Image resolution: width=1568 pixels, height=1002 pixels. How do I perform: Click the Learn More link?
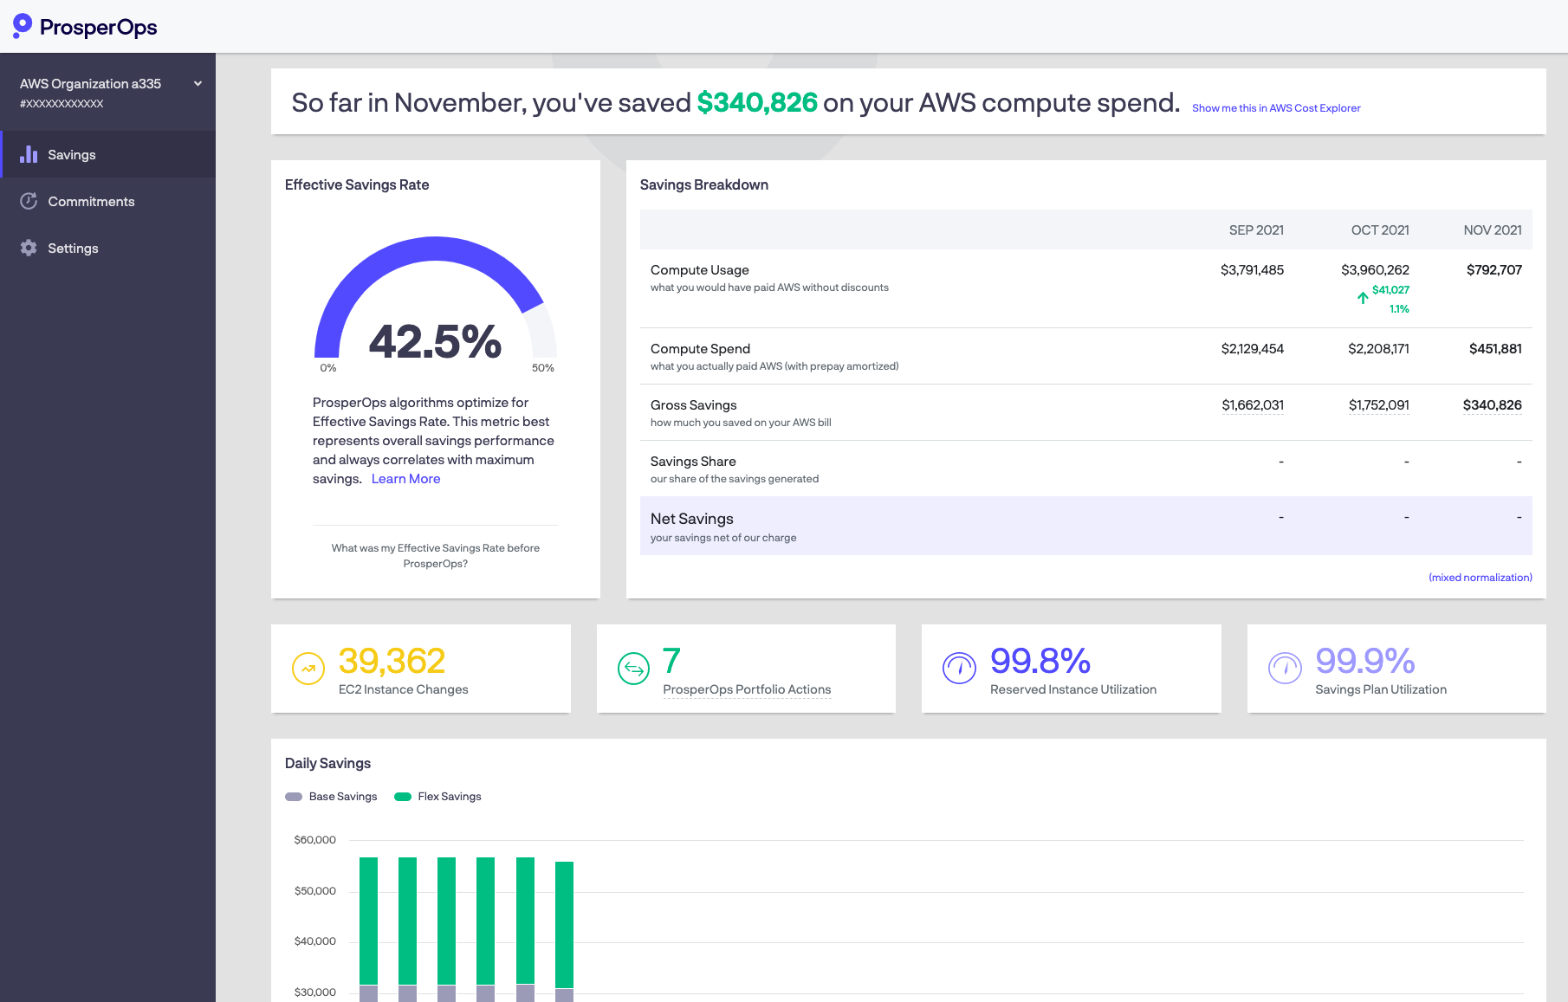tap(405, 478)
